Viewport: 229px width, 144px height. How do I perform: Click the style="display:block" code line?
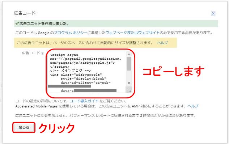point(84,79)
